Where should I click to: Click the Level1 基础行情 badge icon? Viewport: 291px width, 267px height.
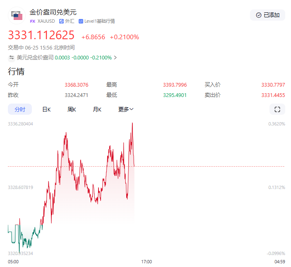pyautogui.click(x=81, y=21)
